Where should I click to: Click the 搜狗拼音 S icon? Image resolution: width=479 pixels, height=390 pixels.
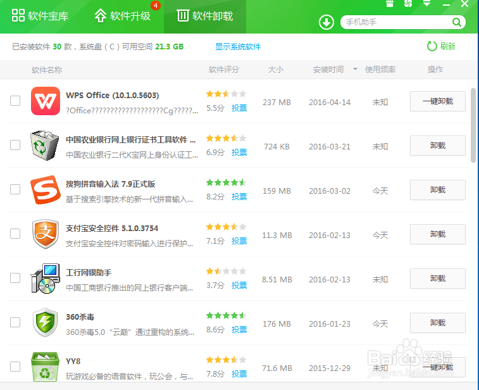tap(45, 189)
